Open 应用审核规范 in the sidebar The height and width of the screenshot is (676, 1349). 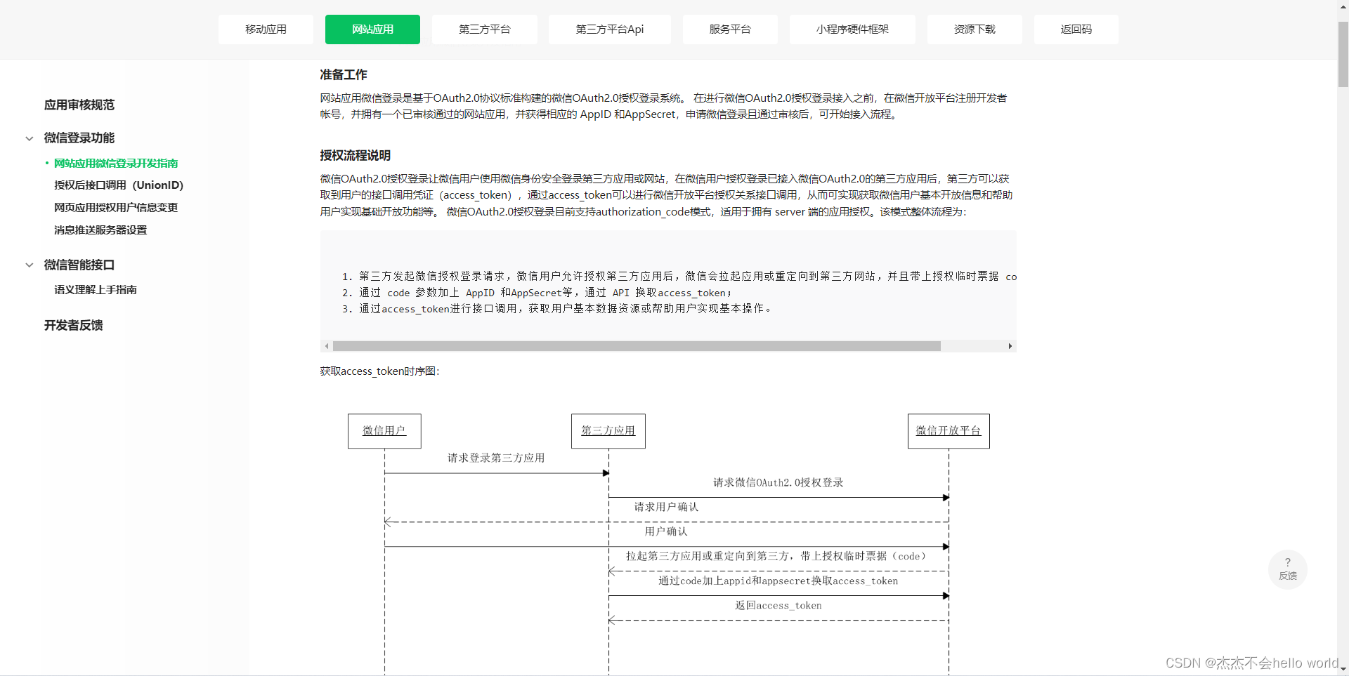coord(79,105)
